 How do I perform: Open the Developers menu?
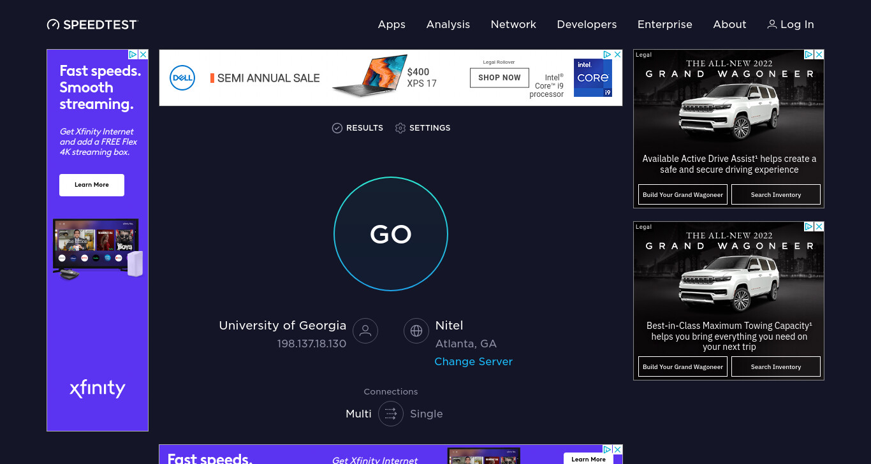pos(587,24)
